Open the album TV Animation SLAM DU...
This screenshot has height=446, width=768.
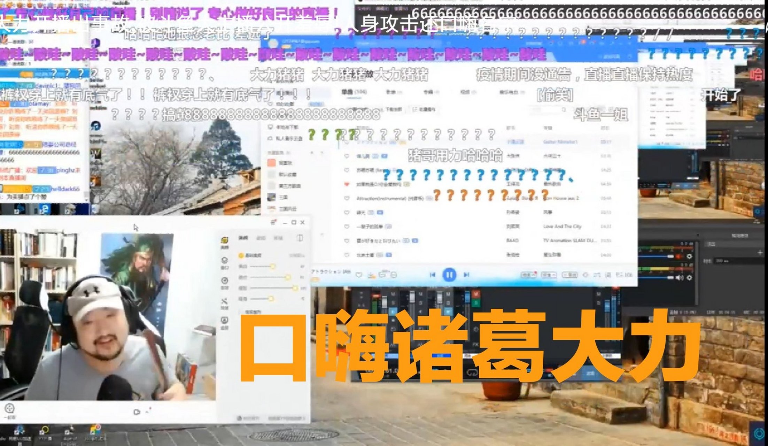point(570,241)
